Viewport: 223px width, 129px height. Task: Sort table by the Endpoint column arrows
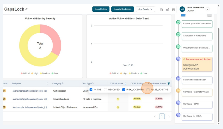[x=47, y=83]
